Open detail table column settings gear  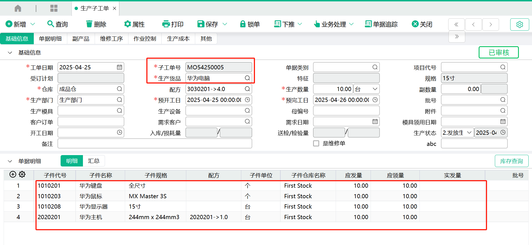click(x=22, y=174)
